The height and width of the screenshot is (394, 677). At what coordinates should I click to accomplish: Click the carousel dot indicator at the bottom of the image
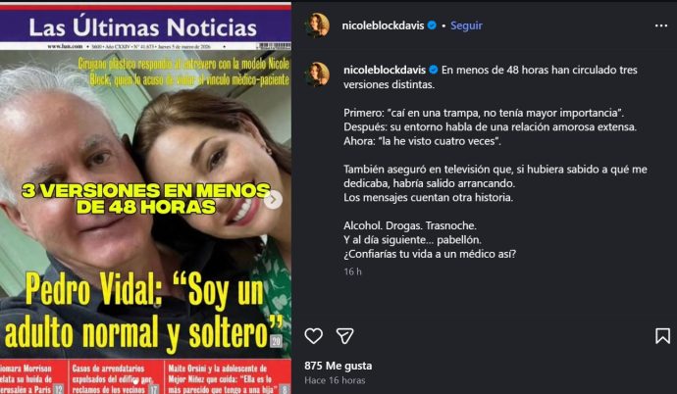click(135, 381)
